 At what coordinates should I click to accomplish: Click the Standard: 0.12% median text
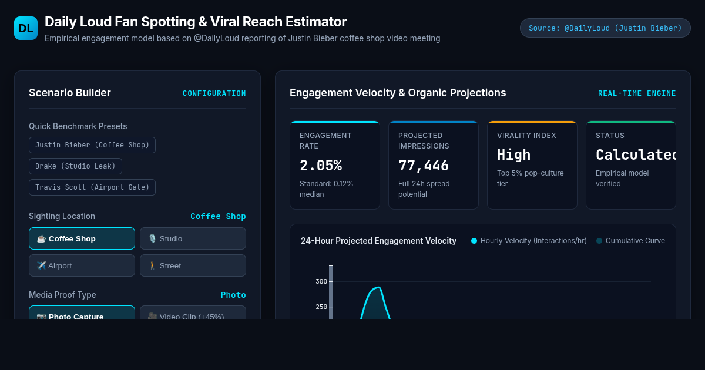(x=327, y=189)
